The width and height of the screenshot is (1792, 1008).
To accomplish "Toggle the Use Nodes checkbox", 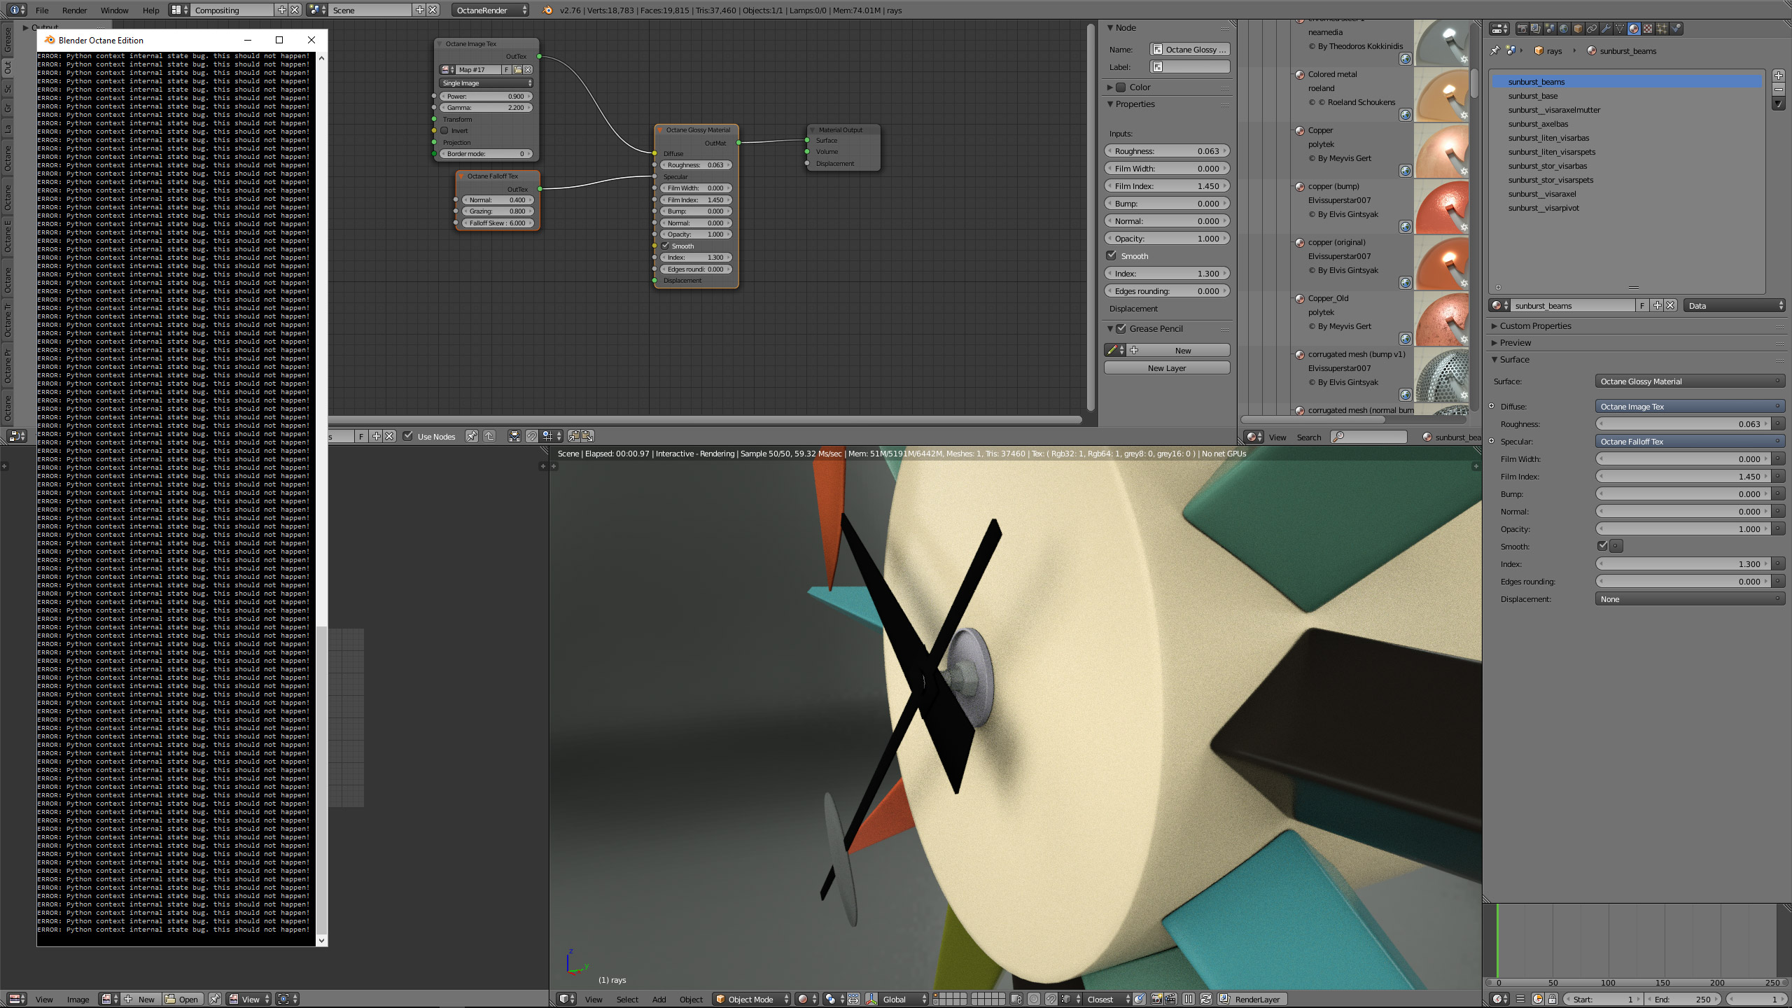I will (409, 436).
